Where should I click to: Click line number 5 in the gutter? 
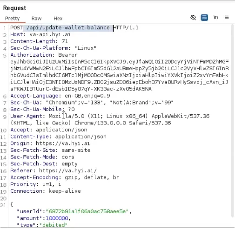pyautogui.click(x=5, y=55)
